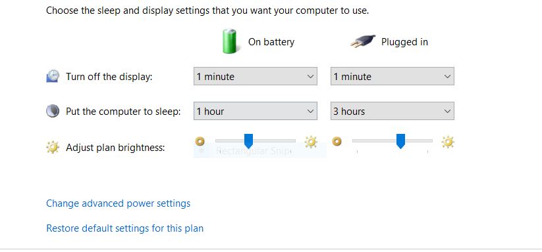Click the dim brightness icon under Plugged in

click(337, 141)
